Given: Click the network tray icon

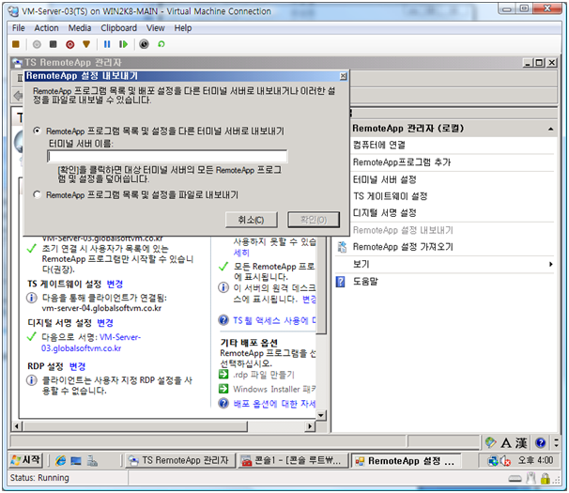Looking at the screenshot, I should [x=493, y=461].
